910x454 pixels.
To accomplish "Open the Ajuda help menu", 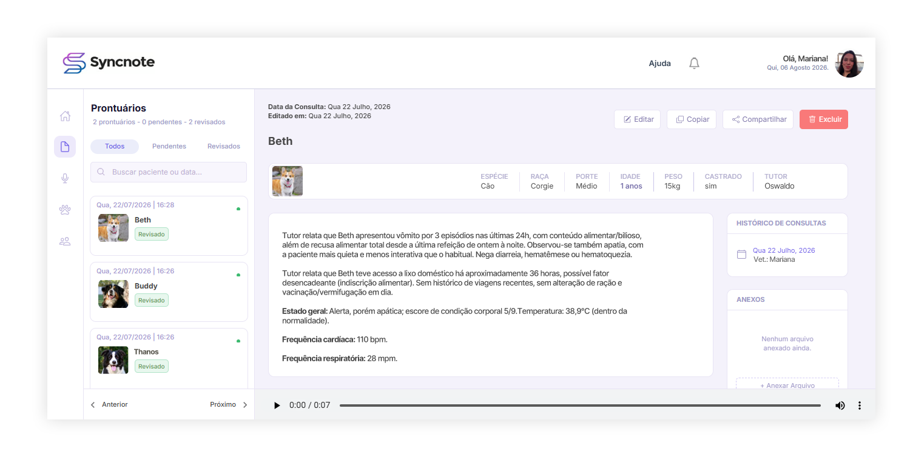I will [660, 64].
